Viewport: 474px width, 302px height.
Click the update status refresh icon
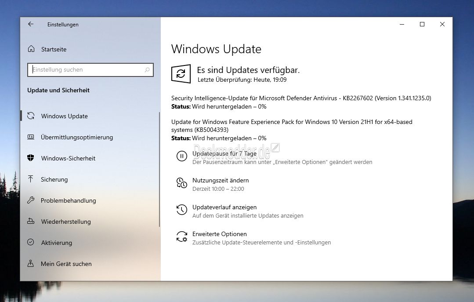181,73
